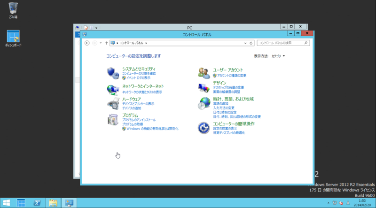Viewport: 376px width, 208px height.
Task: Open the システムとセキュリティ shield icon
Action: point(113,73)
